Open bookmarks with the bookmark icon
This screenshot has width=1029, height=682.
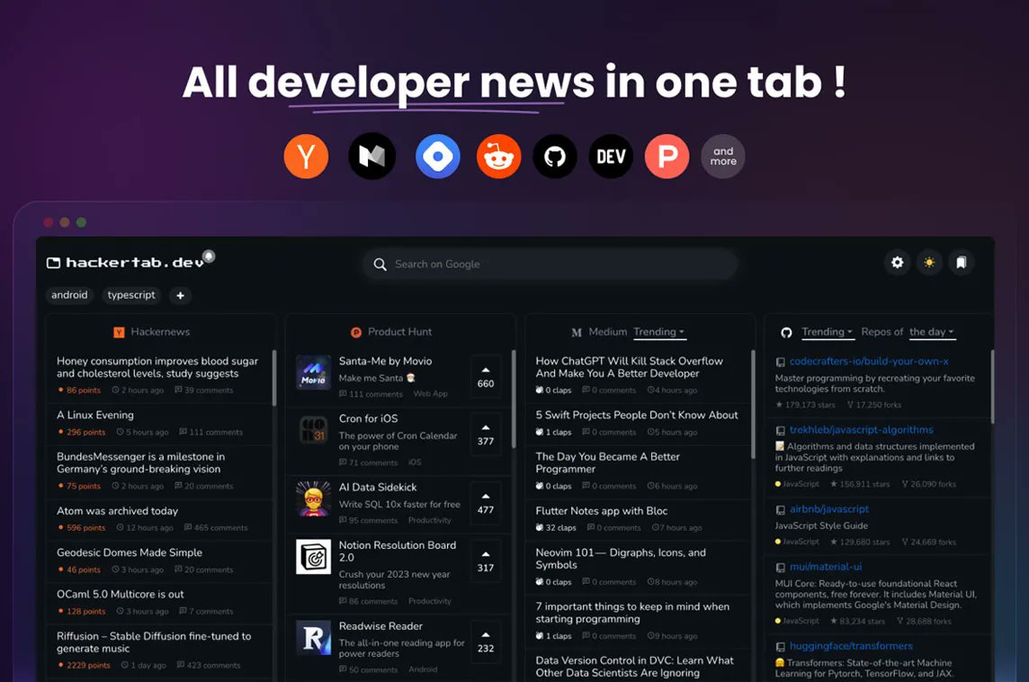coord(962,263)
